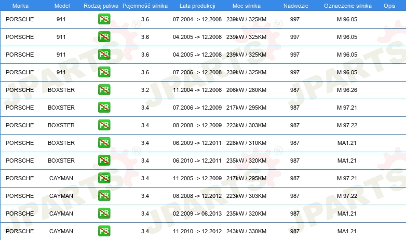The height and width of the screenshot is (240, 406).
Task: Click Opis column header
Action: [389, 6]
